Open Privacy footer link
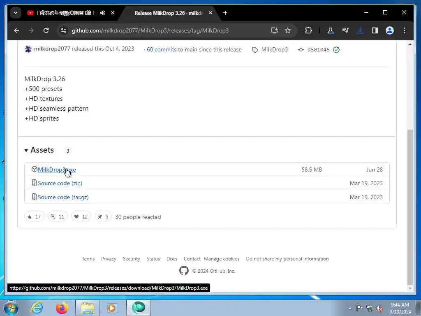The width and height of the screenshot is (421, 316). pos(109,259)
